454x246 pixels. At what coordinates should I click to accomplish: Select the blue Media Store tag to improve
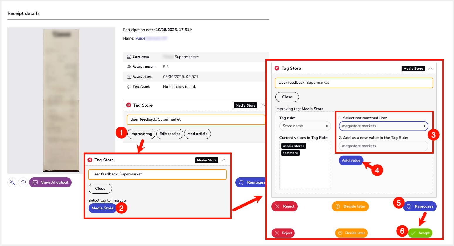103,208
